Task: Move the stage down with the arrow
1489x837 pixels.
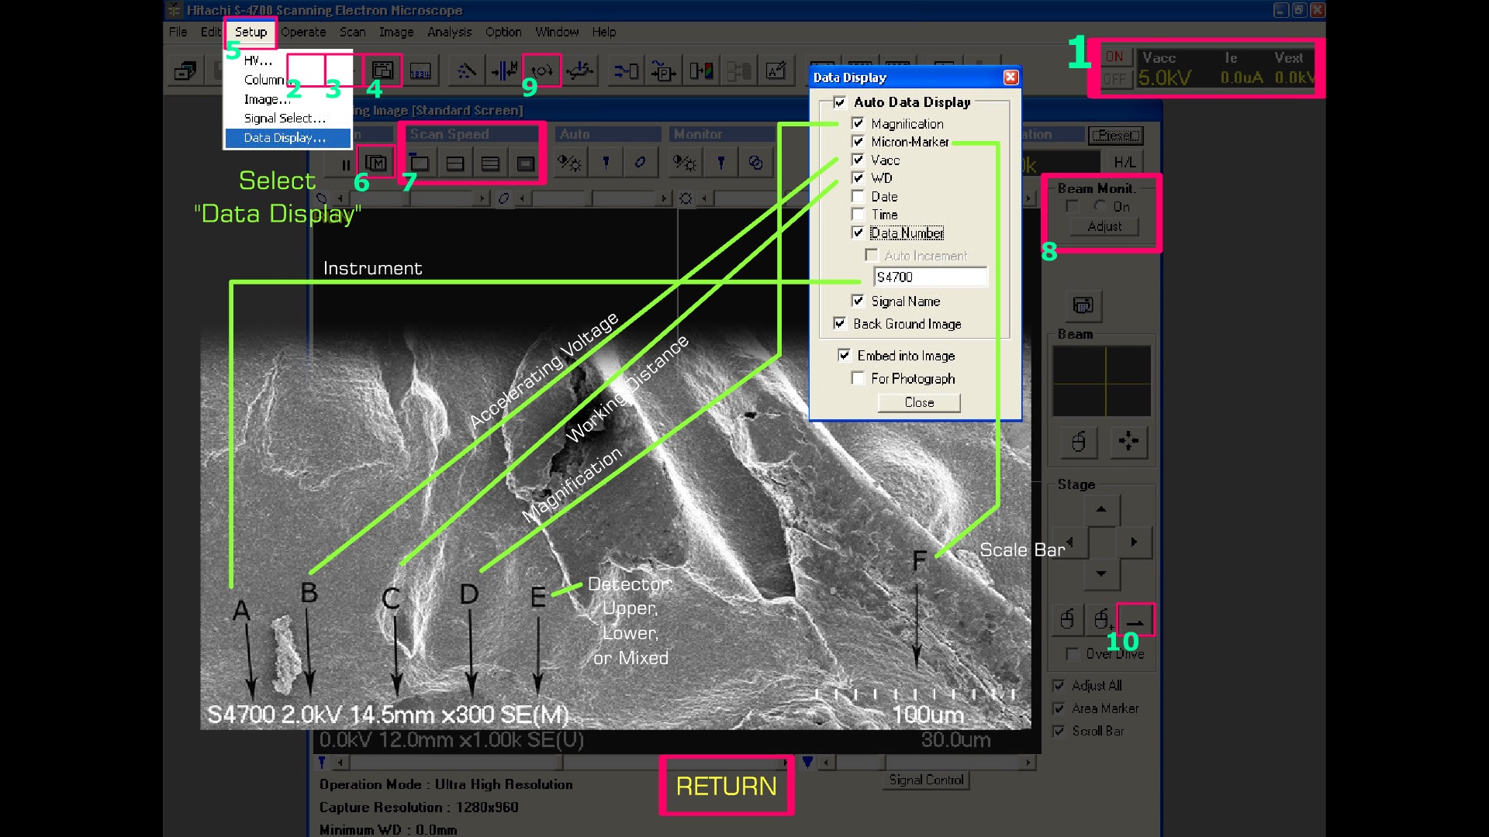Action: click(x=1101, y=574)
